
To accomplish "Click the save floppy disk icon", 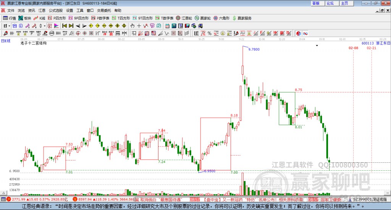I will (187, 26).
